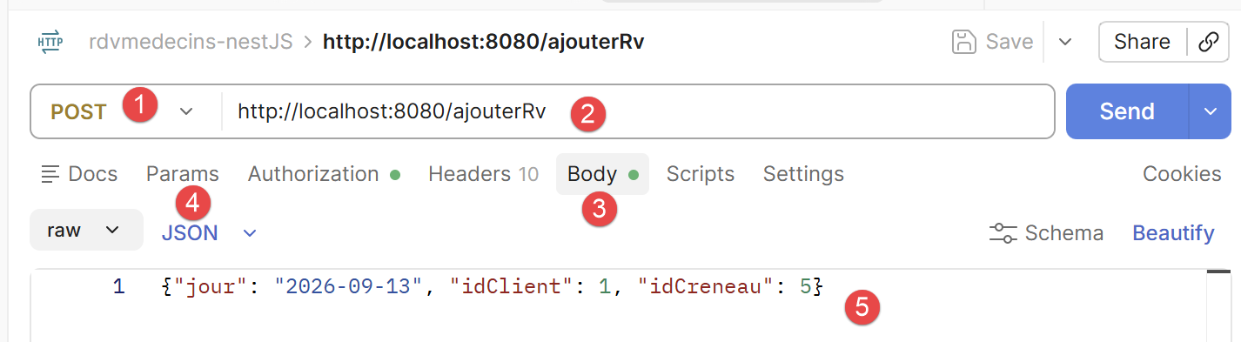This screenshot has height=342, width=1241.
Task: Click the Docs lines icon
Action: coord(50,174)
